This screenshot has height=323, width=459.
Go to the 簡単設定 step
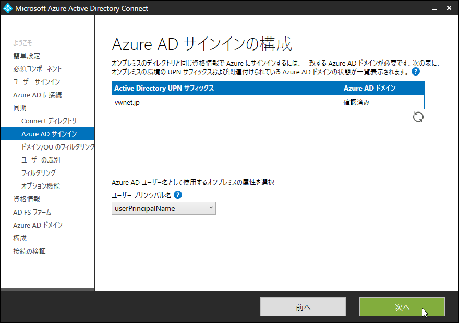point(27,56)
